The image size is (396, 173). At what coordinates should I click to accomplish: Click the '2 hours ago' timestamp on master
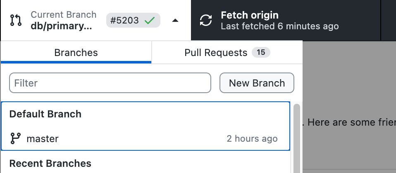[252, 139]
